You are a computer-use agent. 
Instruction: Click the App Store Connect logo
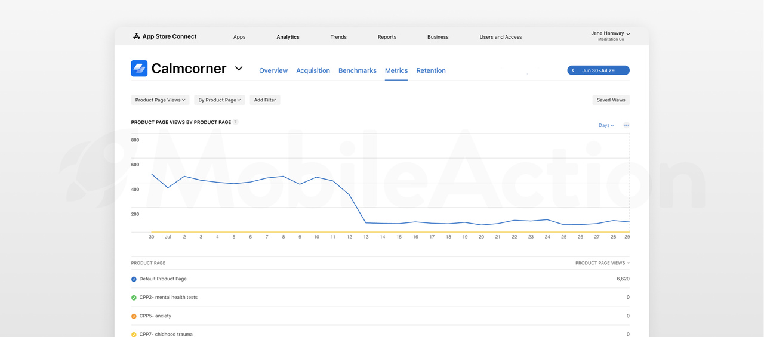tap(136, 36)
